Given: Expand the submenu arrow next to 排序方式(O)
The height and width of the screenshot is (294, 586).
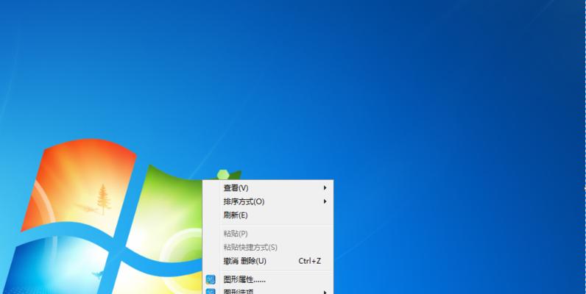Looking at the screenshot, I should (325, 201).
